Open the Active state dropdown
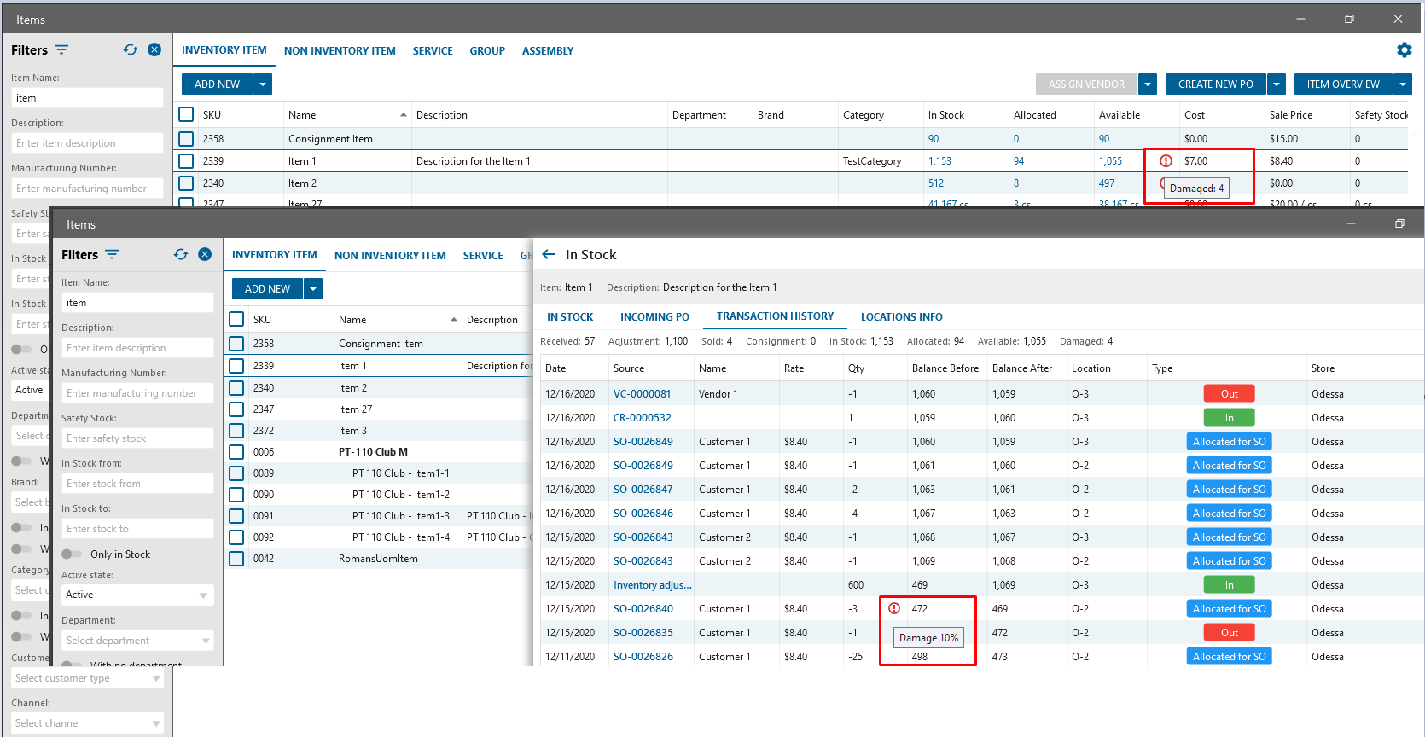The height and width of the screenshot is (737, 1425). click(x=137, y=595)
